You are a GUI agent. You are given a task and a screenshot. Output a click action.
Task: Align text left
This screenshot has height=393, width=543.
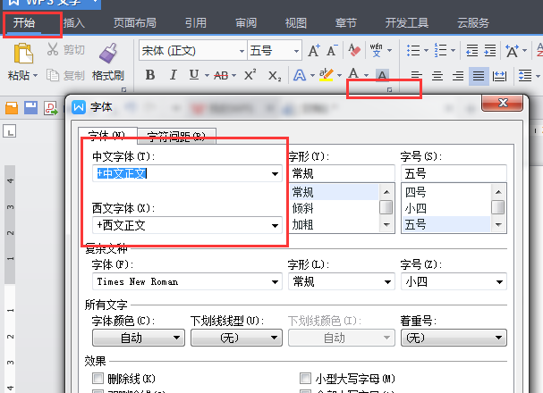416,75
